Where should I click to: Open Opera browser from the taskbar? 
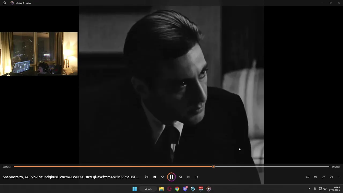(x=169, y=189)
